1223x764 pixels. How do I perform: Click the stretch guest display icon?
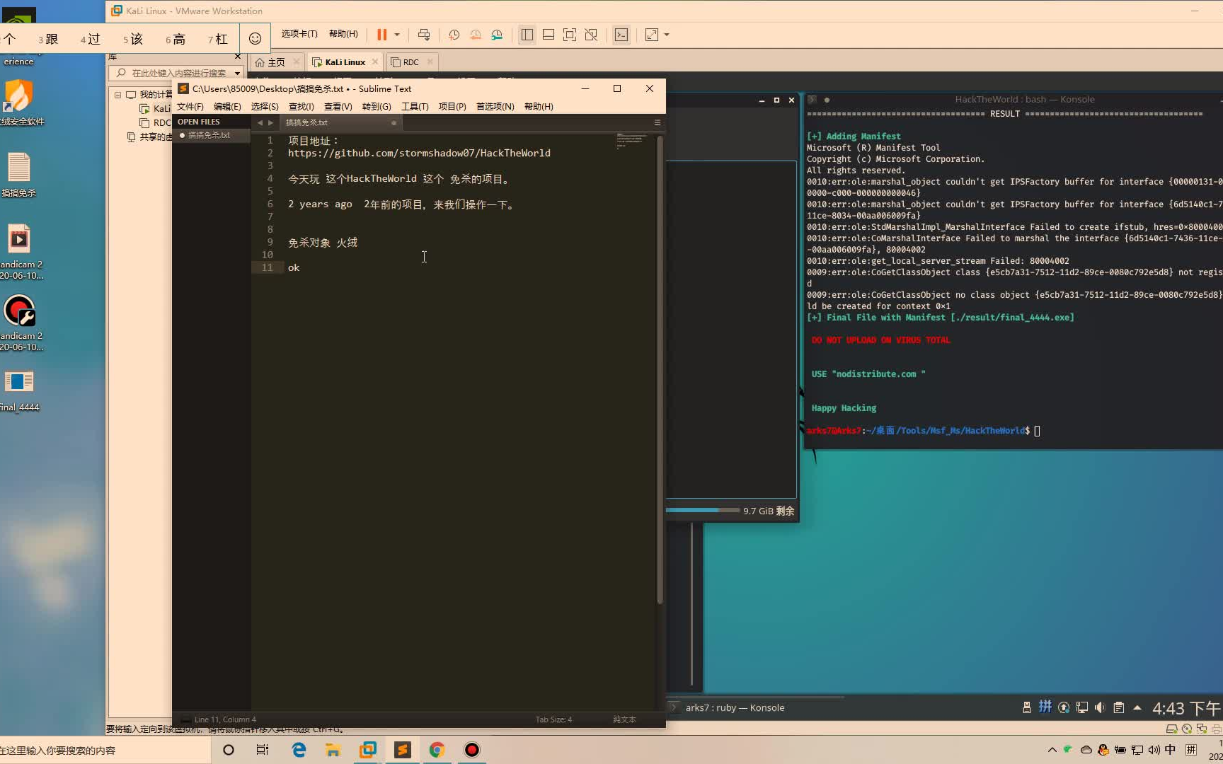[x=652, y=35]
